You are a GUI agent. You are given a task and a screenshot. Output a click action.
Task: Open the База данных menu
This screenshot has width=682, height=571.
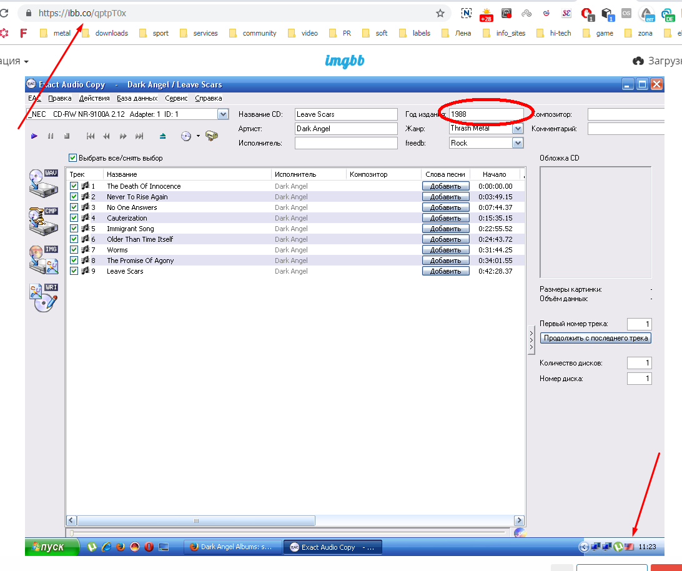click(137, 98)
